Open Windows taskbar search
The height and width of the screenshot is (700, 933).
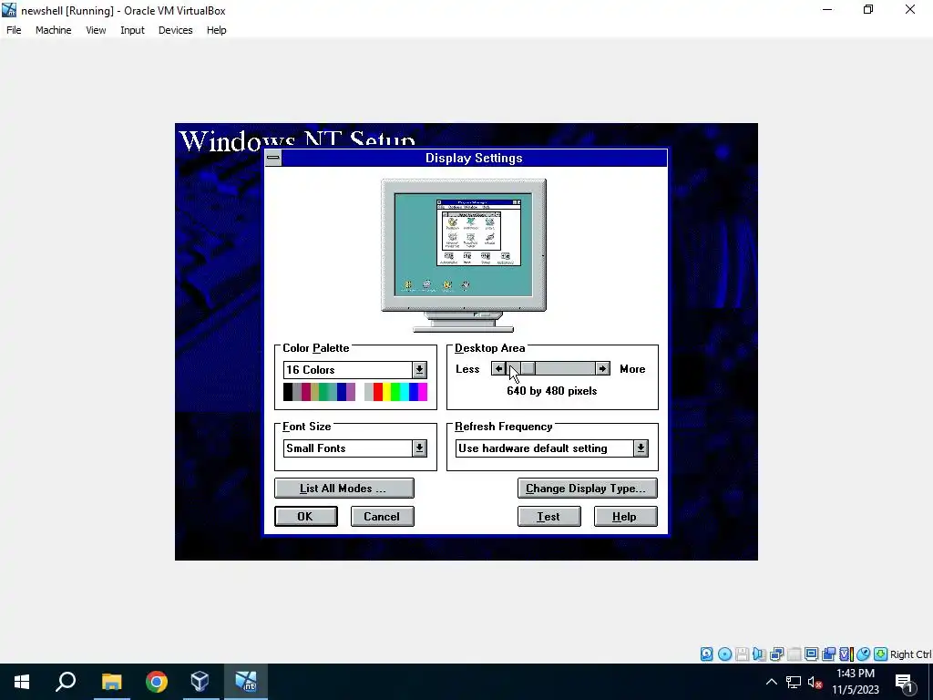point(66,682)
